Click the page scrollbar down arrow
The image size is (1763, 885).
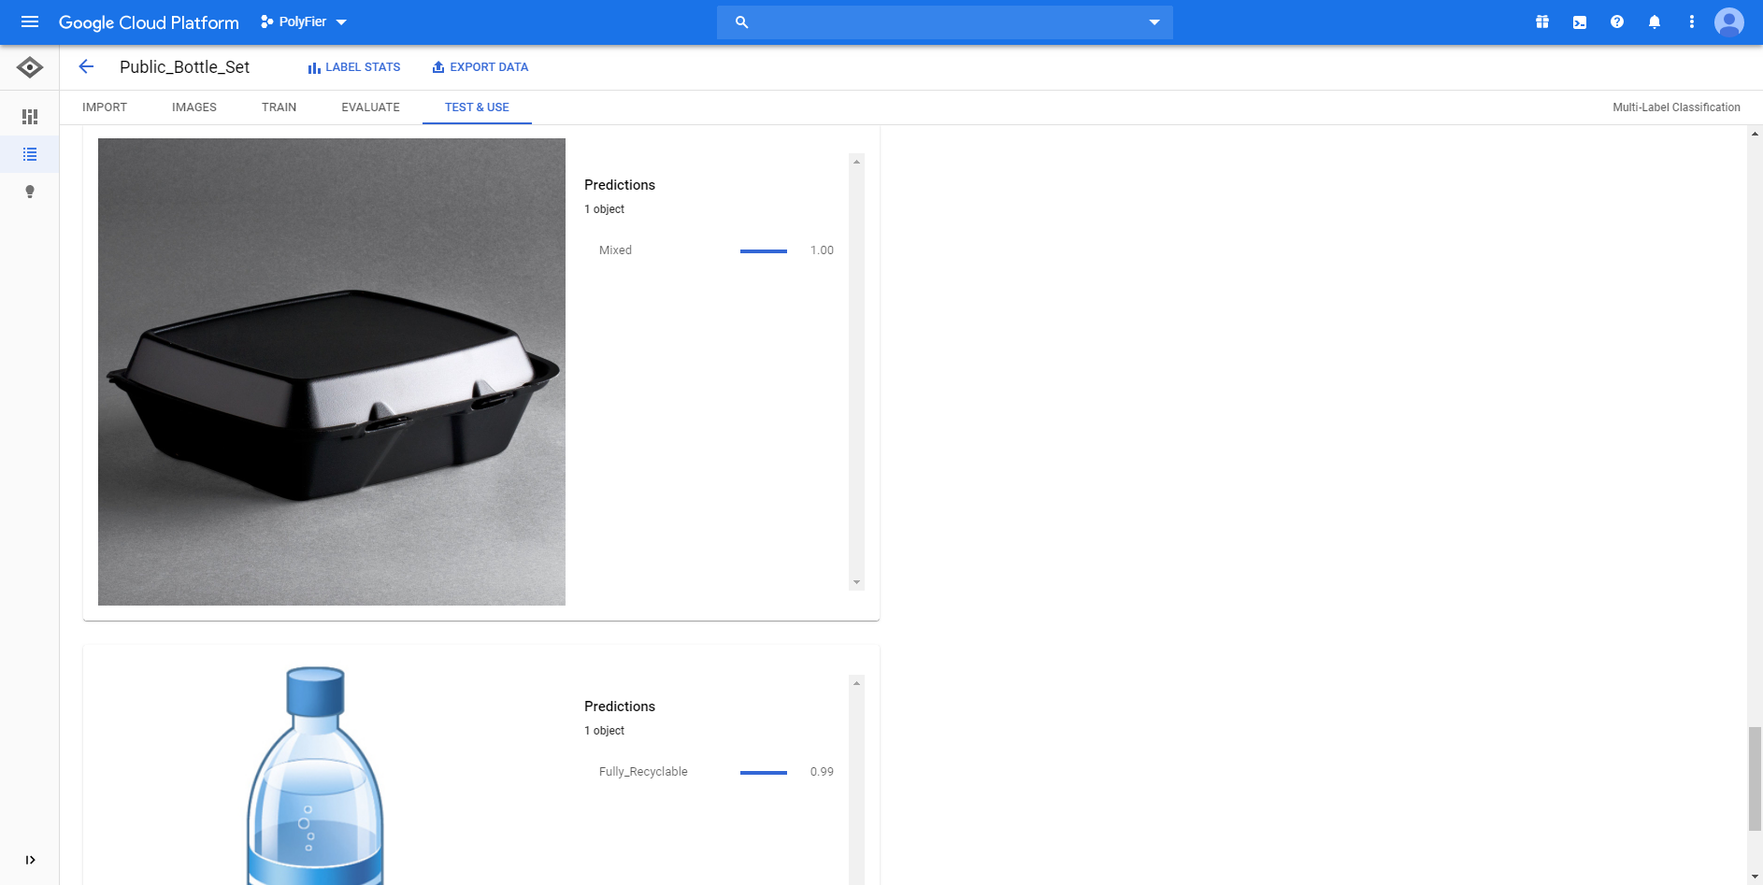click(x=1755, y=878)
